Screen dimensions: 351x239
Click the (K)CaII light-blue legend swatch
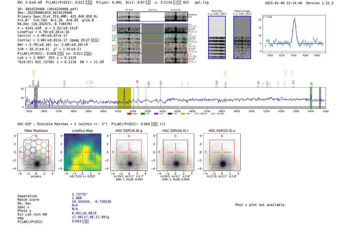(x=196, y=114)
